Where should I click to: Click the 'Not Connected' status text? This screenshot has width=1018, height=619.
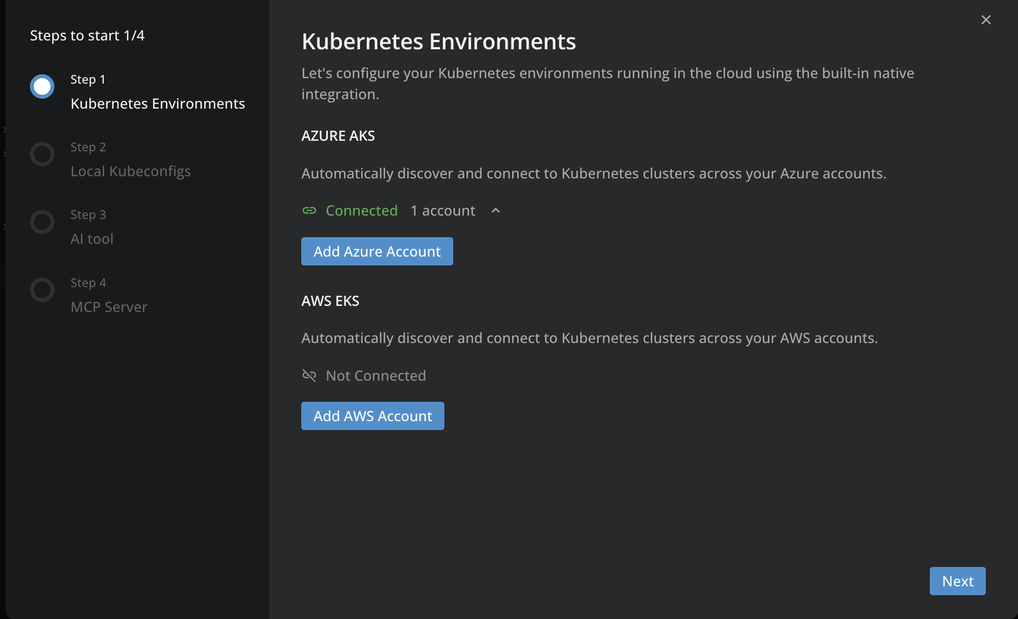pyautogui.click(x=376, y=376)
